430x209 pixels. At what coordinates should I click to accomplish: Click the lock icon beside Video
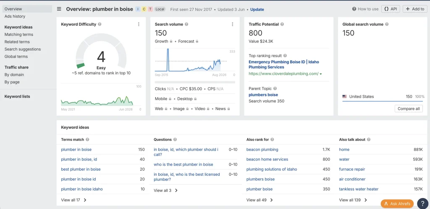pyautogui.click(x=208, y=109)
